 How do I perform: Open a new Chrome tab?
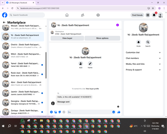38,3
